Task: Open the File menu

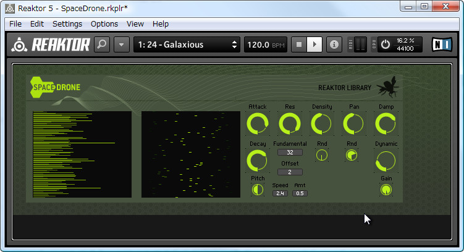Action: 15,24
